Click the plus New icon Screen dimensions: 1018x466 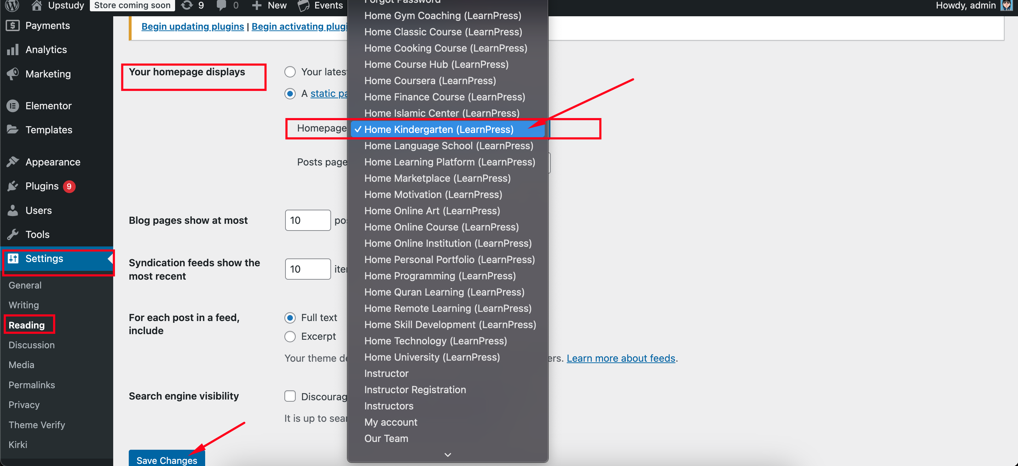pos(257,5)
